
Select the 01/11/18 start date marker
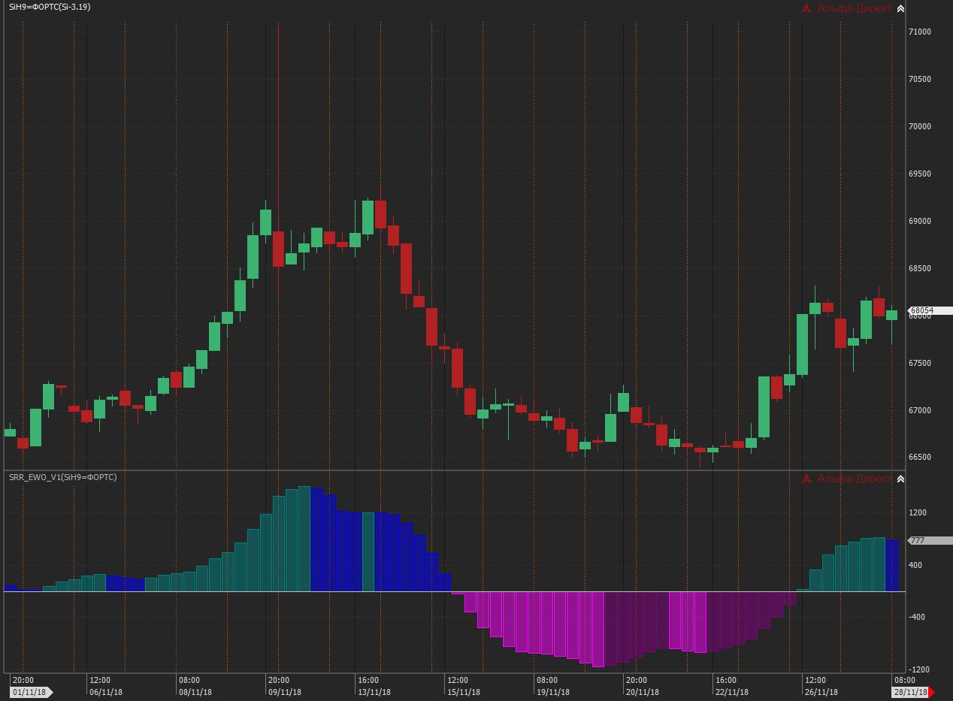[x=30, y=692]
